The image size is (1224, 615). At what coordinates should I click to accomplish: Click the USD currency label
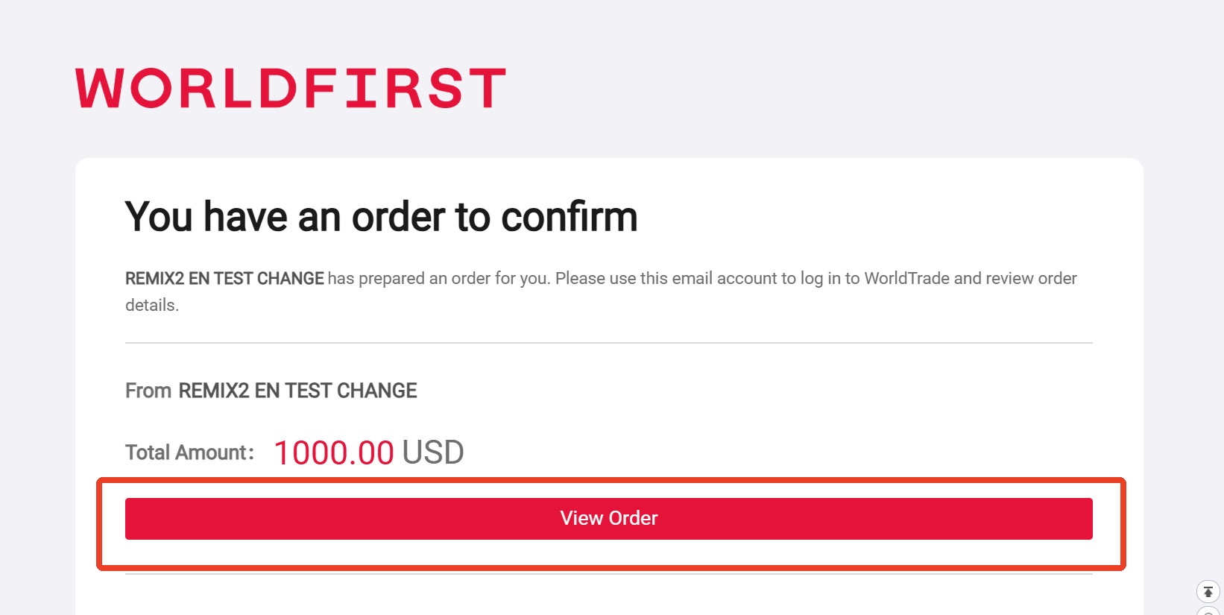(x=433, y=452)
